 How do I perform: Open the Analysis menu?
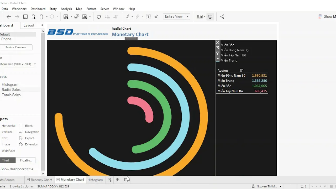click(x=66, y=9)
